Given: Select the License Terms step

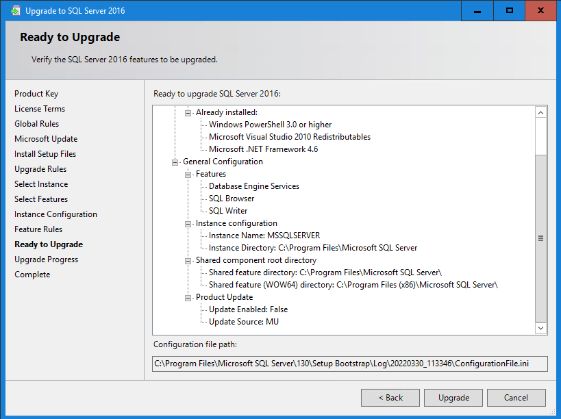Looking at the screenshot, I should click(x=40, y=109).
